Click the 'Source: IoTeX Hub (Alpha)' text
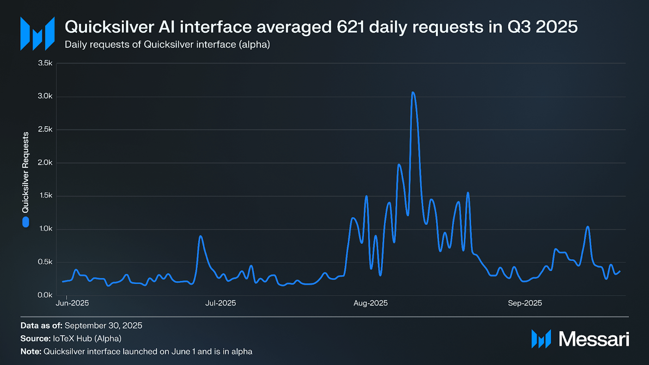The width and height of the screenshot is (649, 365). (x=71, y=339)
